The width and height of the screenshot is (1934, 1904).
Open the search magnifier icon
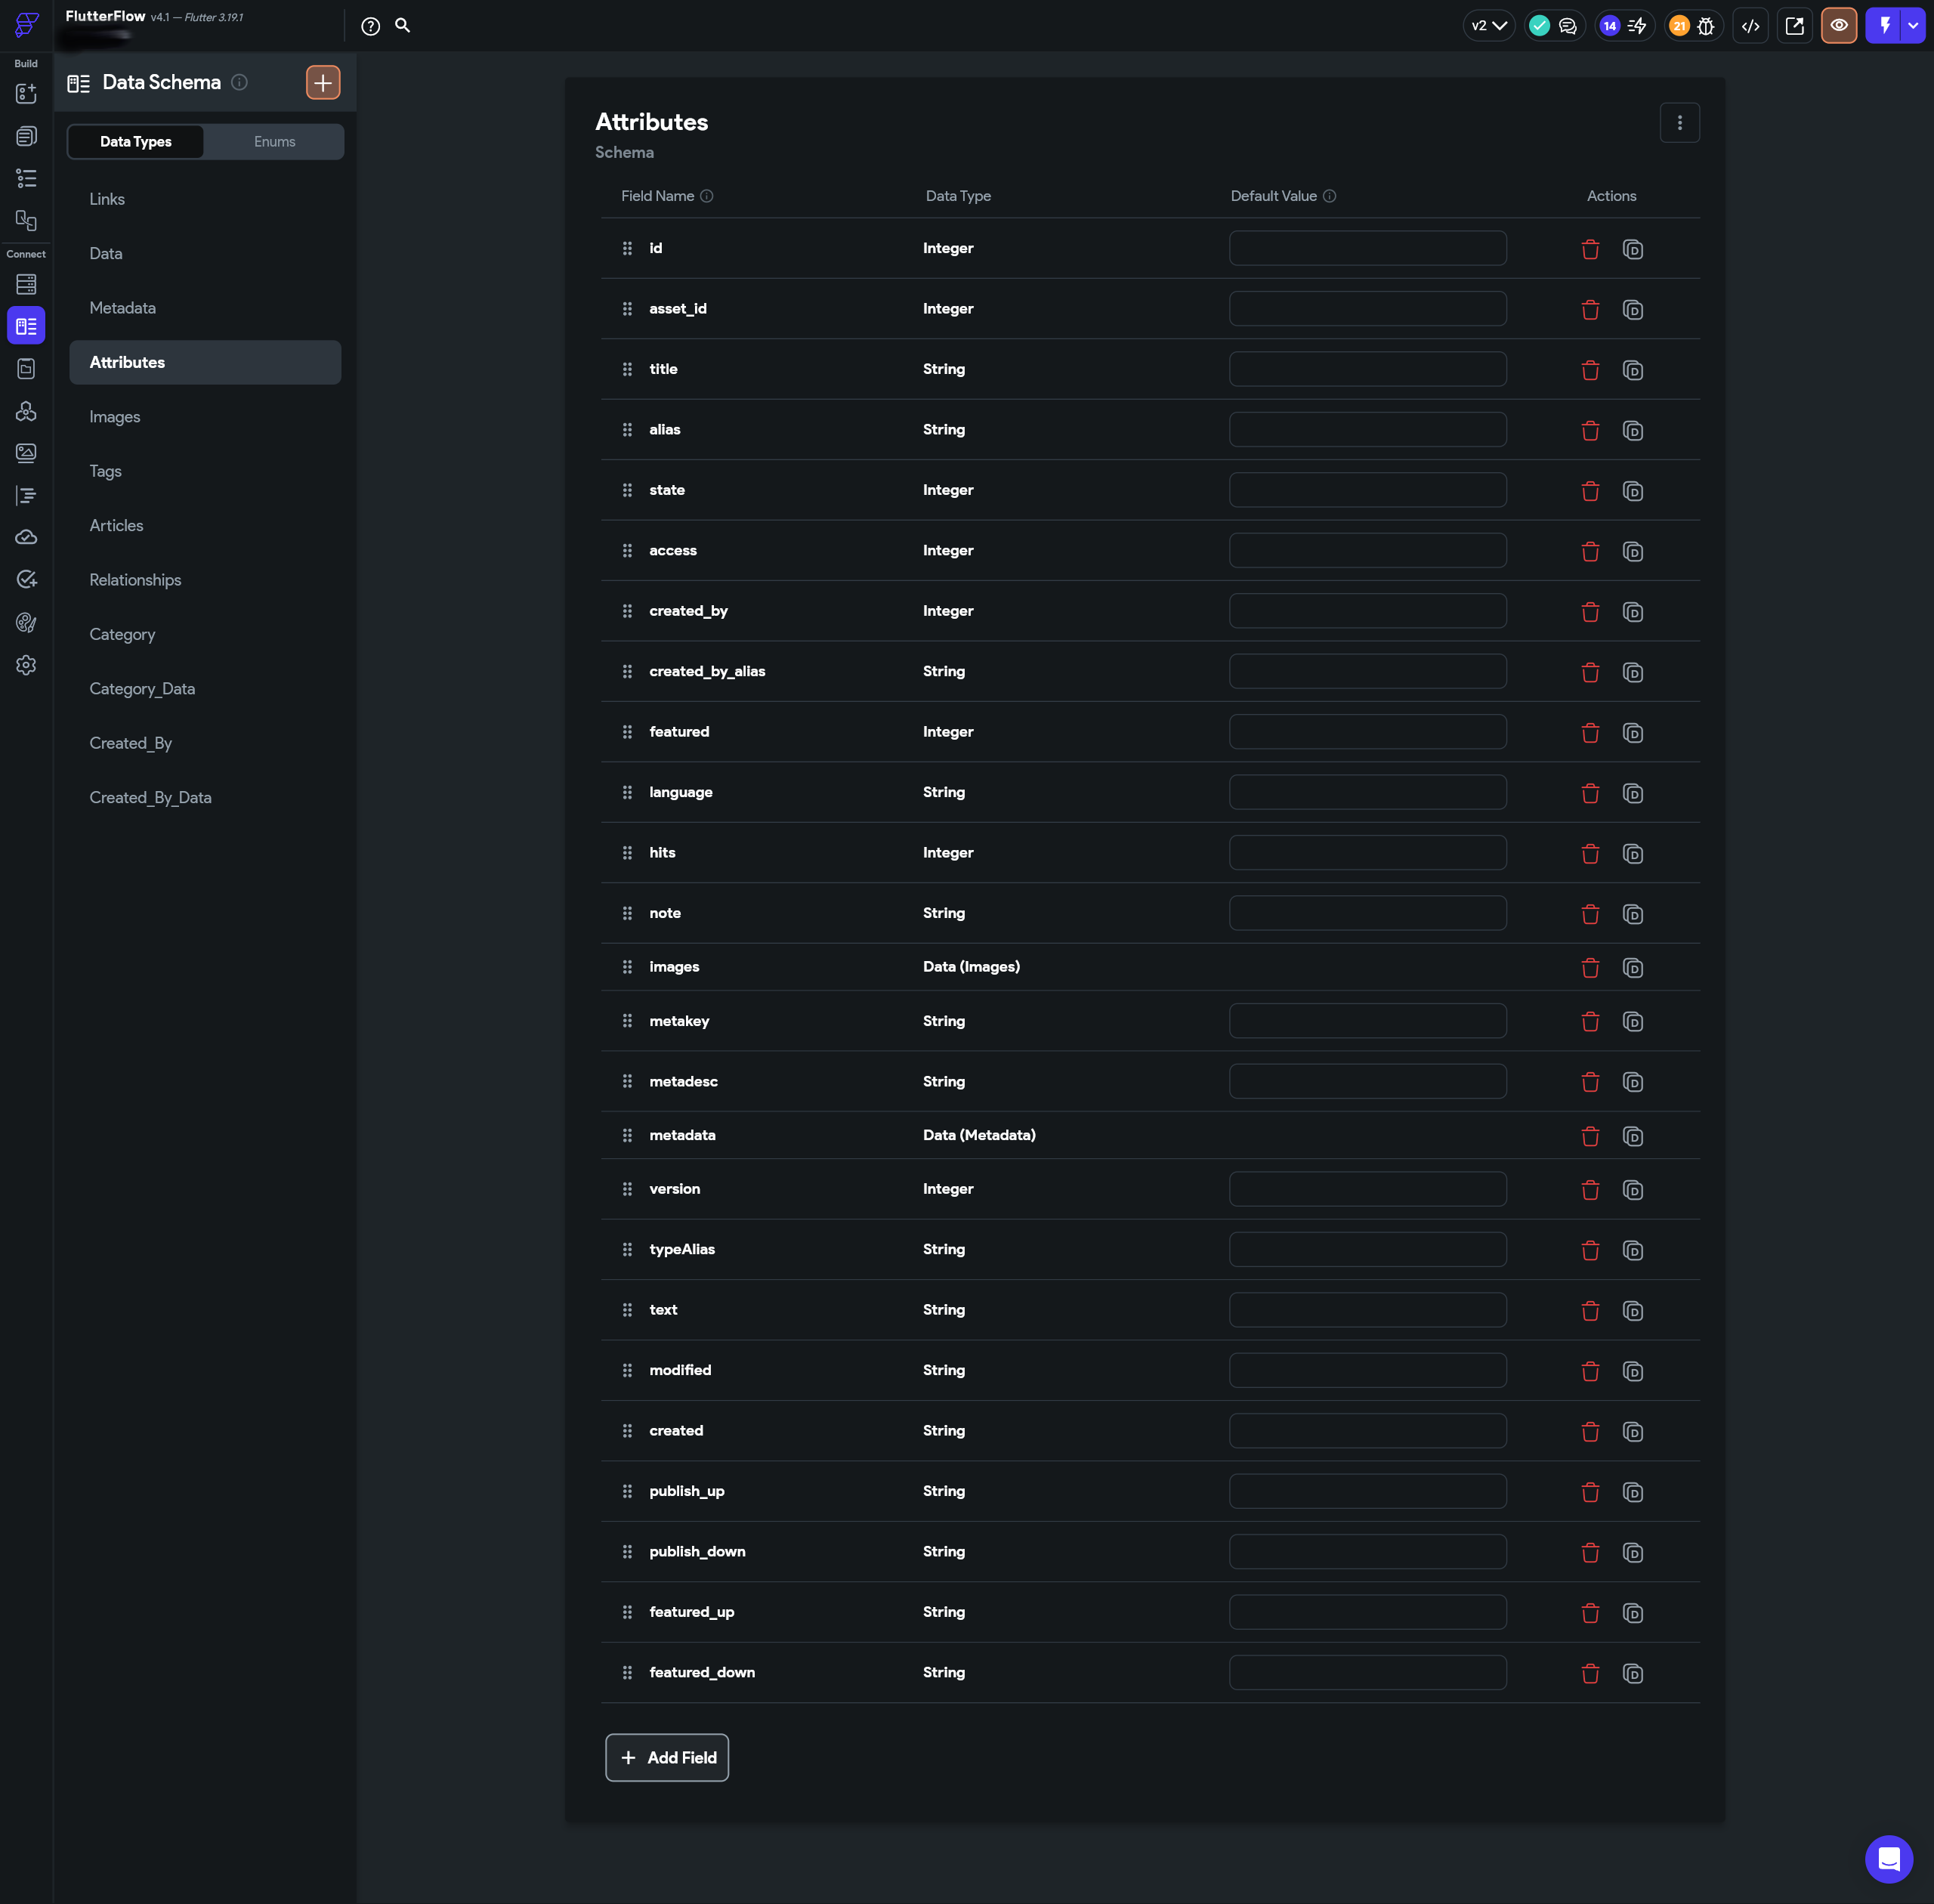402,26
